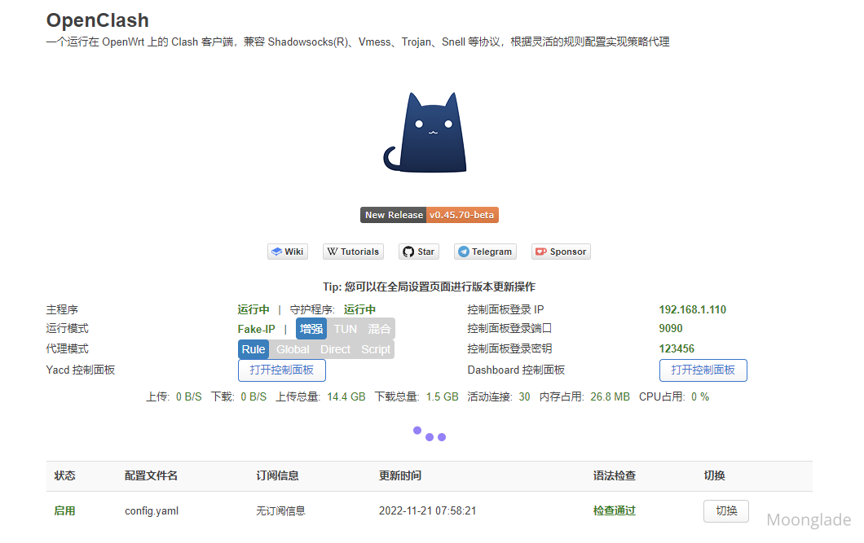Select the 增强 running mode

point(311,329)
